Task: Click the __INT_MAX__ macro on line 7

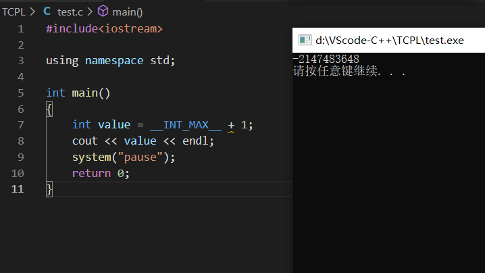Action: click(186, 125)
